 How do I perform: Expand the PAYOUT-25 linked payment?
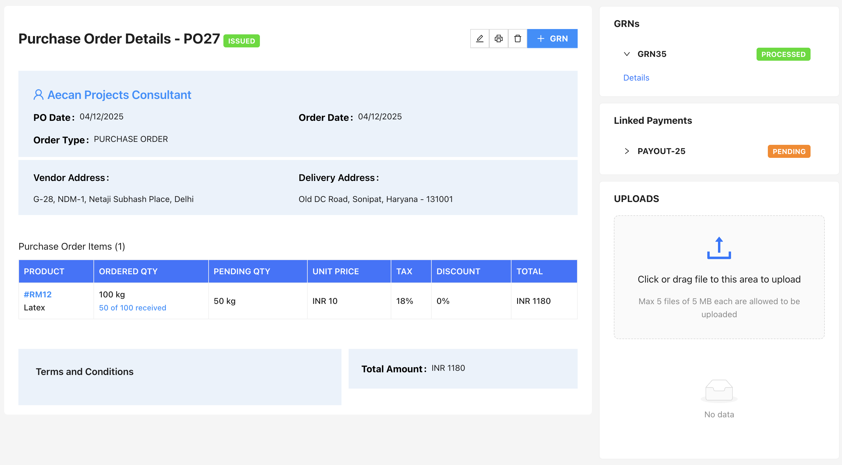627,151
